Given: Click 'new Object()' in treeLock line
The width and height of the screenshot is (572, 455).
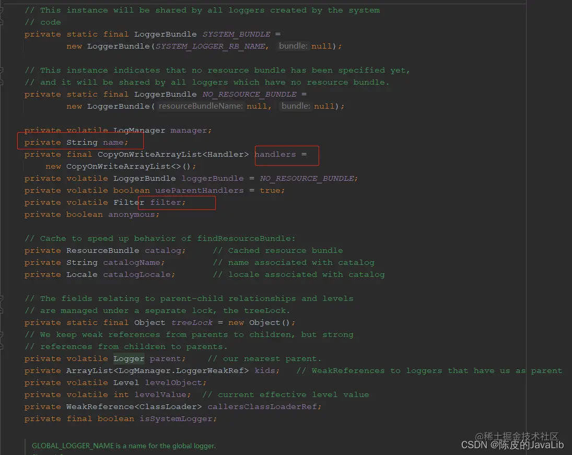Looking at the screenshot, I should tap(260, 322).
